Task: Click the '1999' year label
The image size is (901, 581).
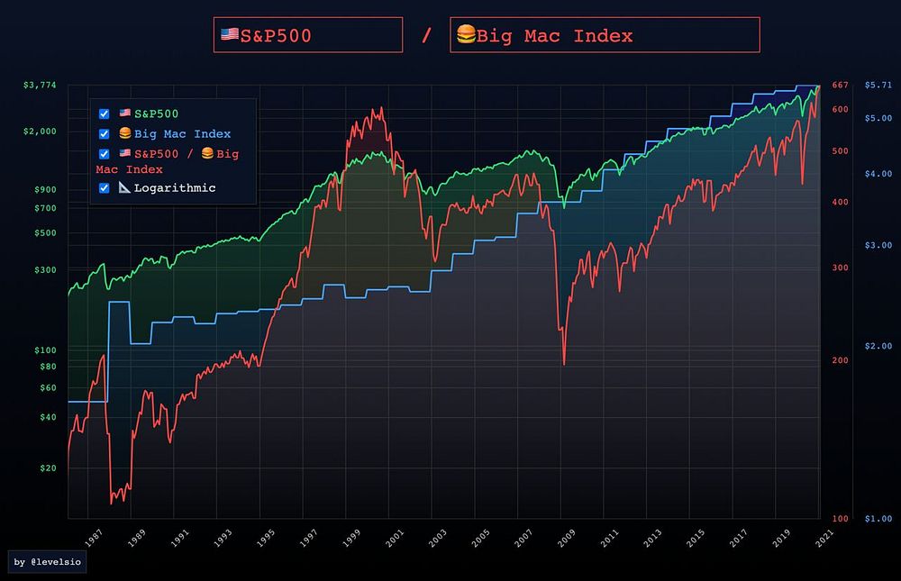Action: pos(351,538)
